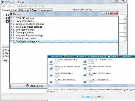Screen dimensions: 135x101
Task: Select the User_SPI.reg file icon
Action: [x=51, y=82]
